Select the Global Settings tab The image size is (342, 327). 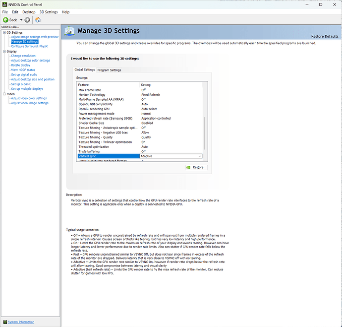(x=85, y=69)
